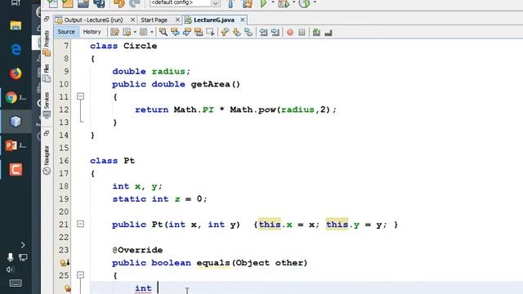
Task: Run project green play icon
Action: click(263, 3)
